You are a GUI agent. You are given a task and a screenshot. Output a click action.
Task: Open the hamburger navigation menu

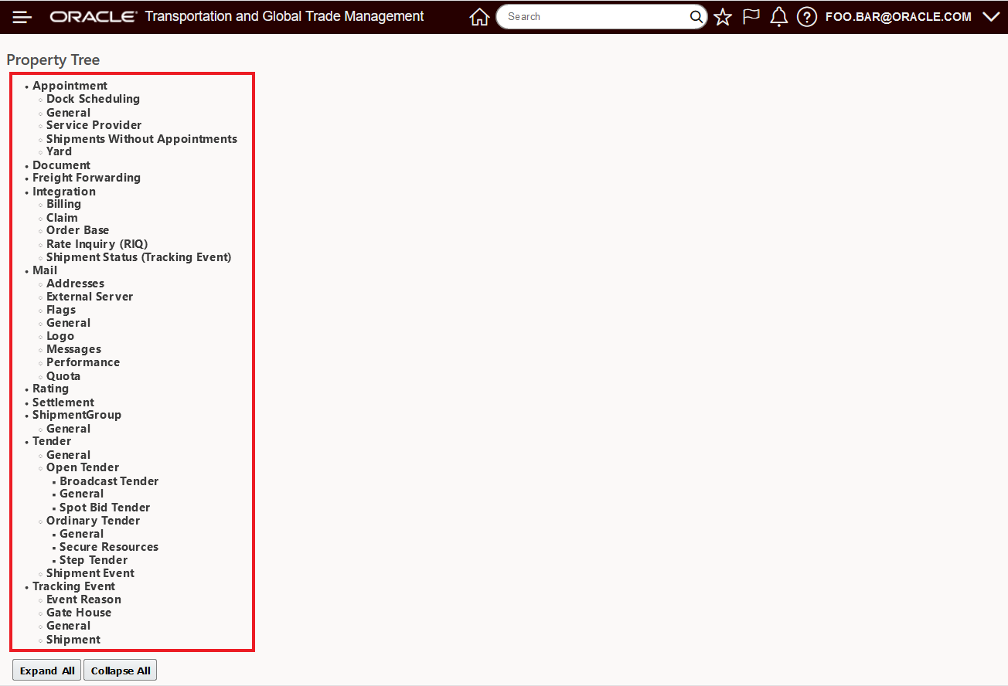pos(22,16)
